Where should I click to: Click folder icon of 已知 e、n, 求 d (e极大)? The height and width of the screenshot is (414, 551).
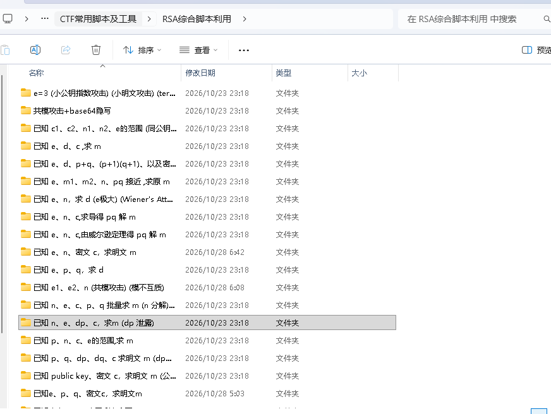(x=26, y=199)
